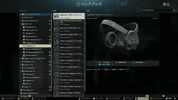178x100 pixels.
Task: Select the Eyewear glasses icon
Action: pos(24,33)
